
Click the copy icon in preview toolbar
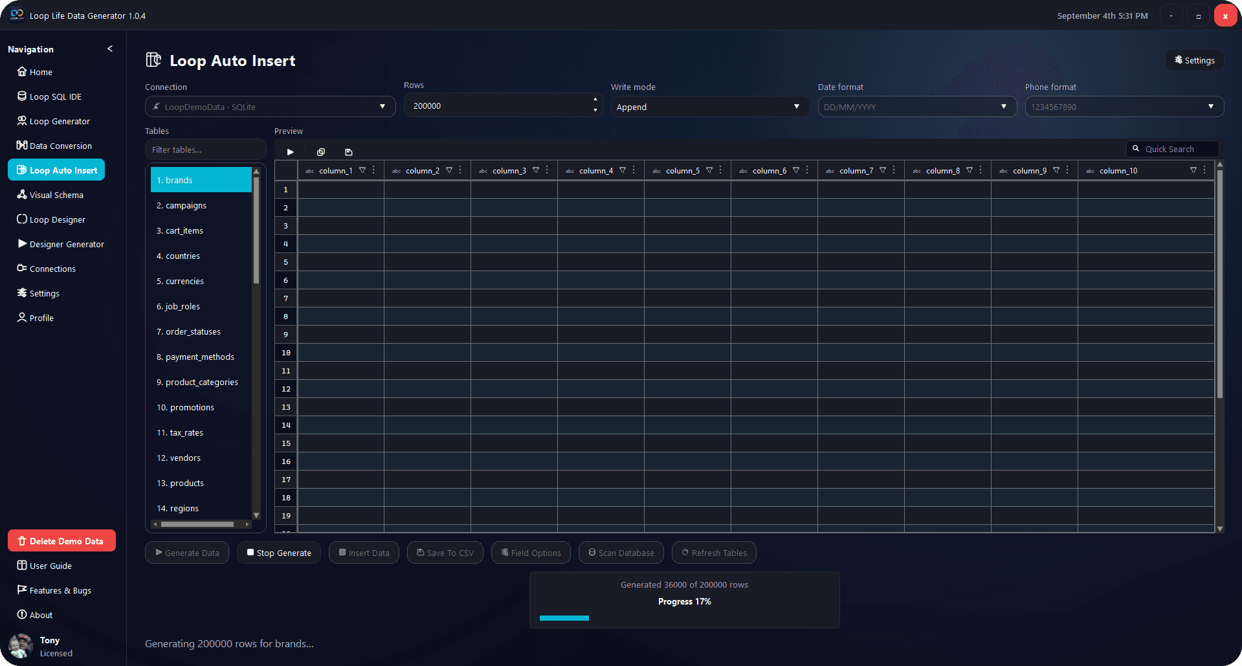click(x=320, y=152)
